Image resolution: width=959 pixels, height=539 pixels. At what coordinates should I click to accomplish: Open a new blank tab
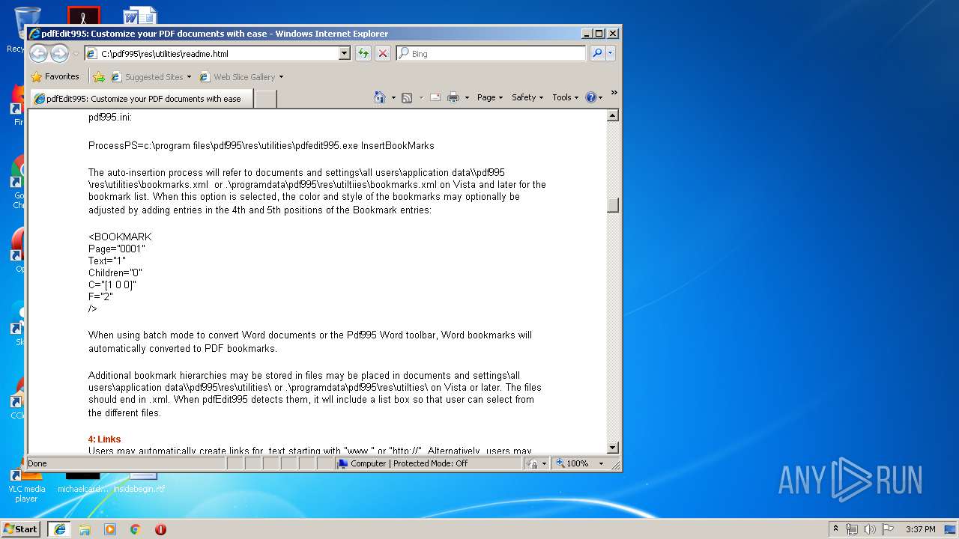click(x=265, y=99)
